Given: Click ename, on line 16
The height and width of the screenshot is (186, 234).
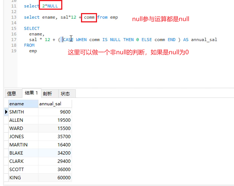Looking at the screenshot, I should point(37,34).
